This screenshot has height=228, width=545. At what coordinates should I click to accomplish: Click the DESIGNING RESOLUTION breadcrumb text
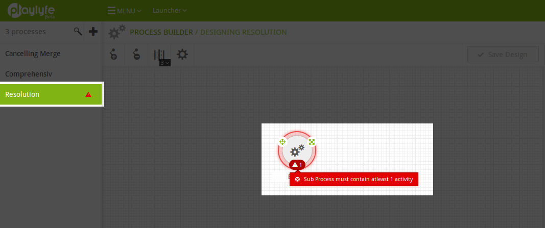(244, 32)
